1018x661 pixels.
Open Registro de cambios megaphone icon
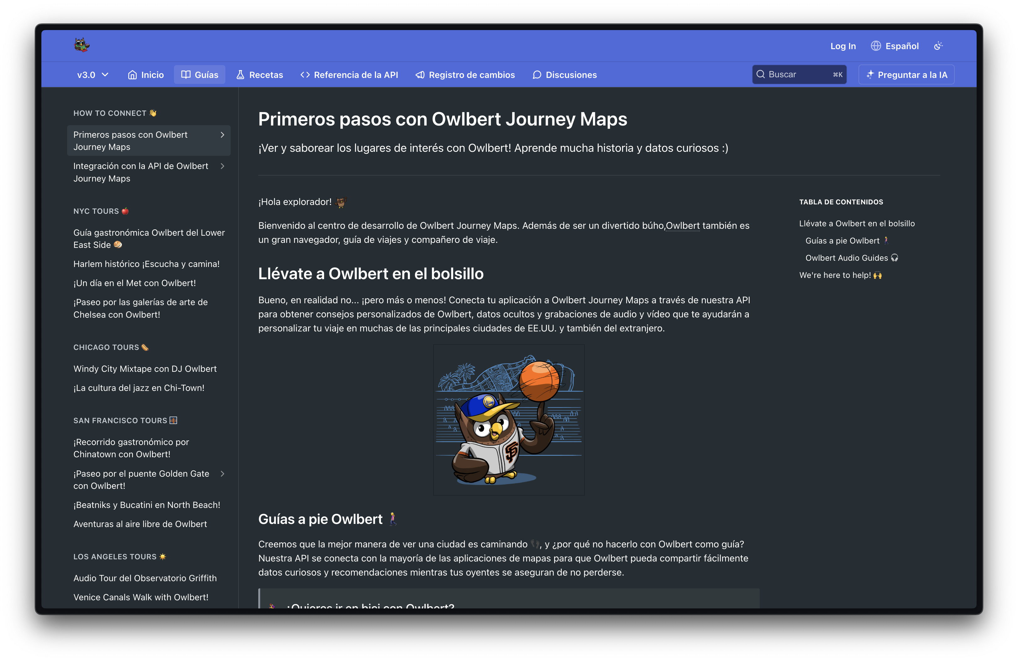[420, 75]
